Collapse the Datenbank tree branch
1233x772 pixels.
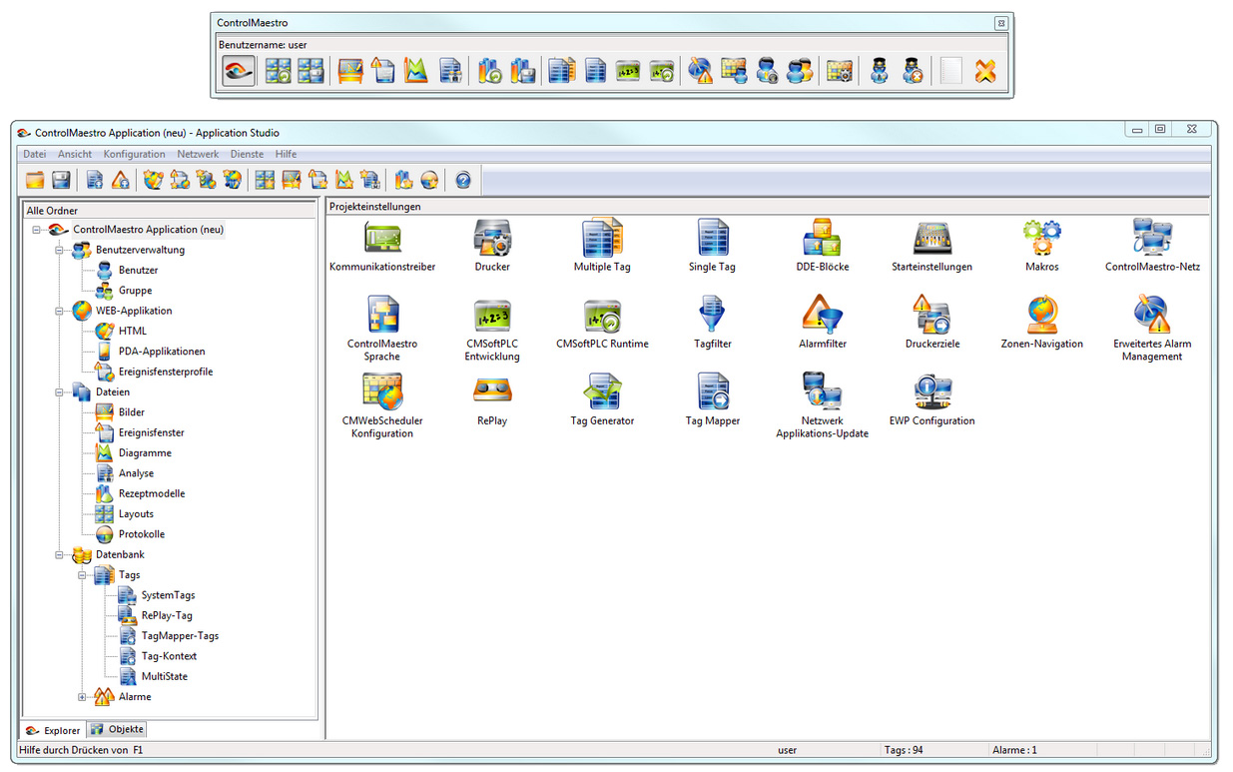pyautogui.click(x=59, y=555)
